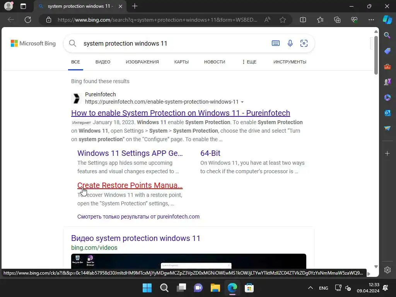Open the Windows 11 Settings APP link
The height and width of the screenshot is (297, 396).
coord(130,153)
